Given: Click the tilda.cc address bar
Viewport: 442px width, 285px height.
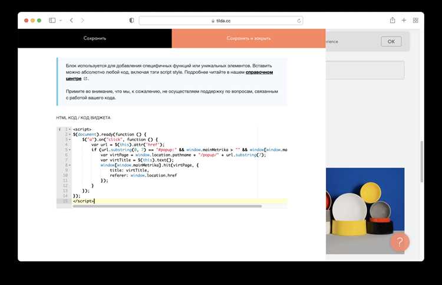Looking at the screenshot, I should point(221,21).
